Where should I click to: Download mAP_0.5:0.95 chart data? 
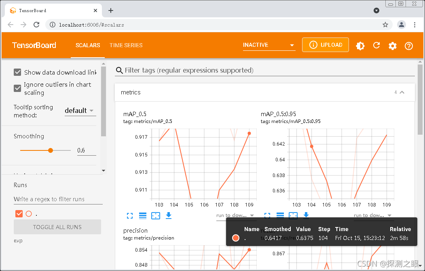(x=306, y=215)
